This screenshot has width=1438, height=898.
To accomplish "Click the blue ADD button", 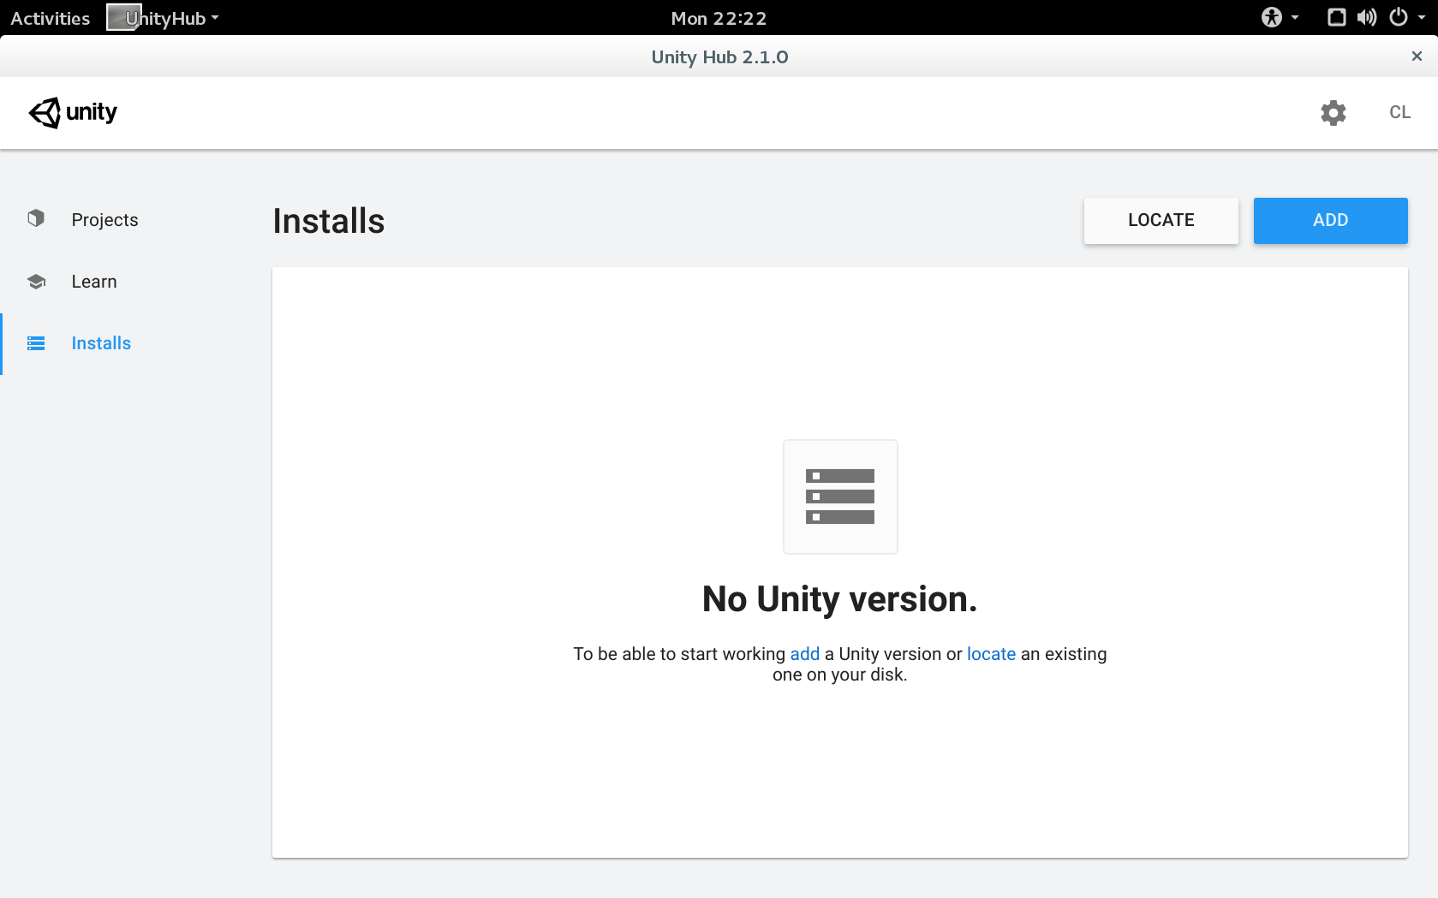I will (x=1330, y=221).
